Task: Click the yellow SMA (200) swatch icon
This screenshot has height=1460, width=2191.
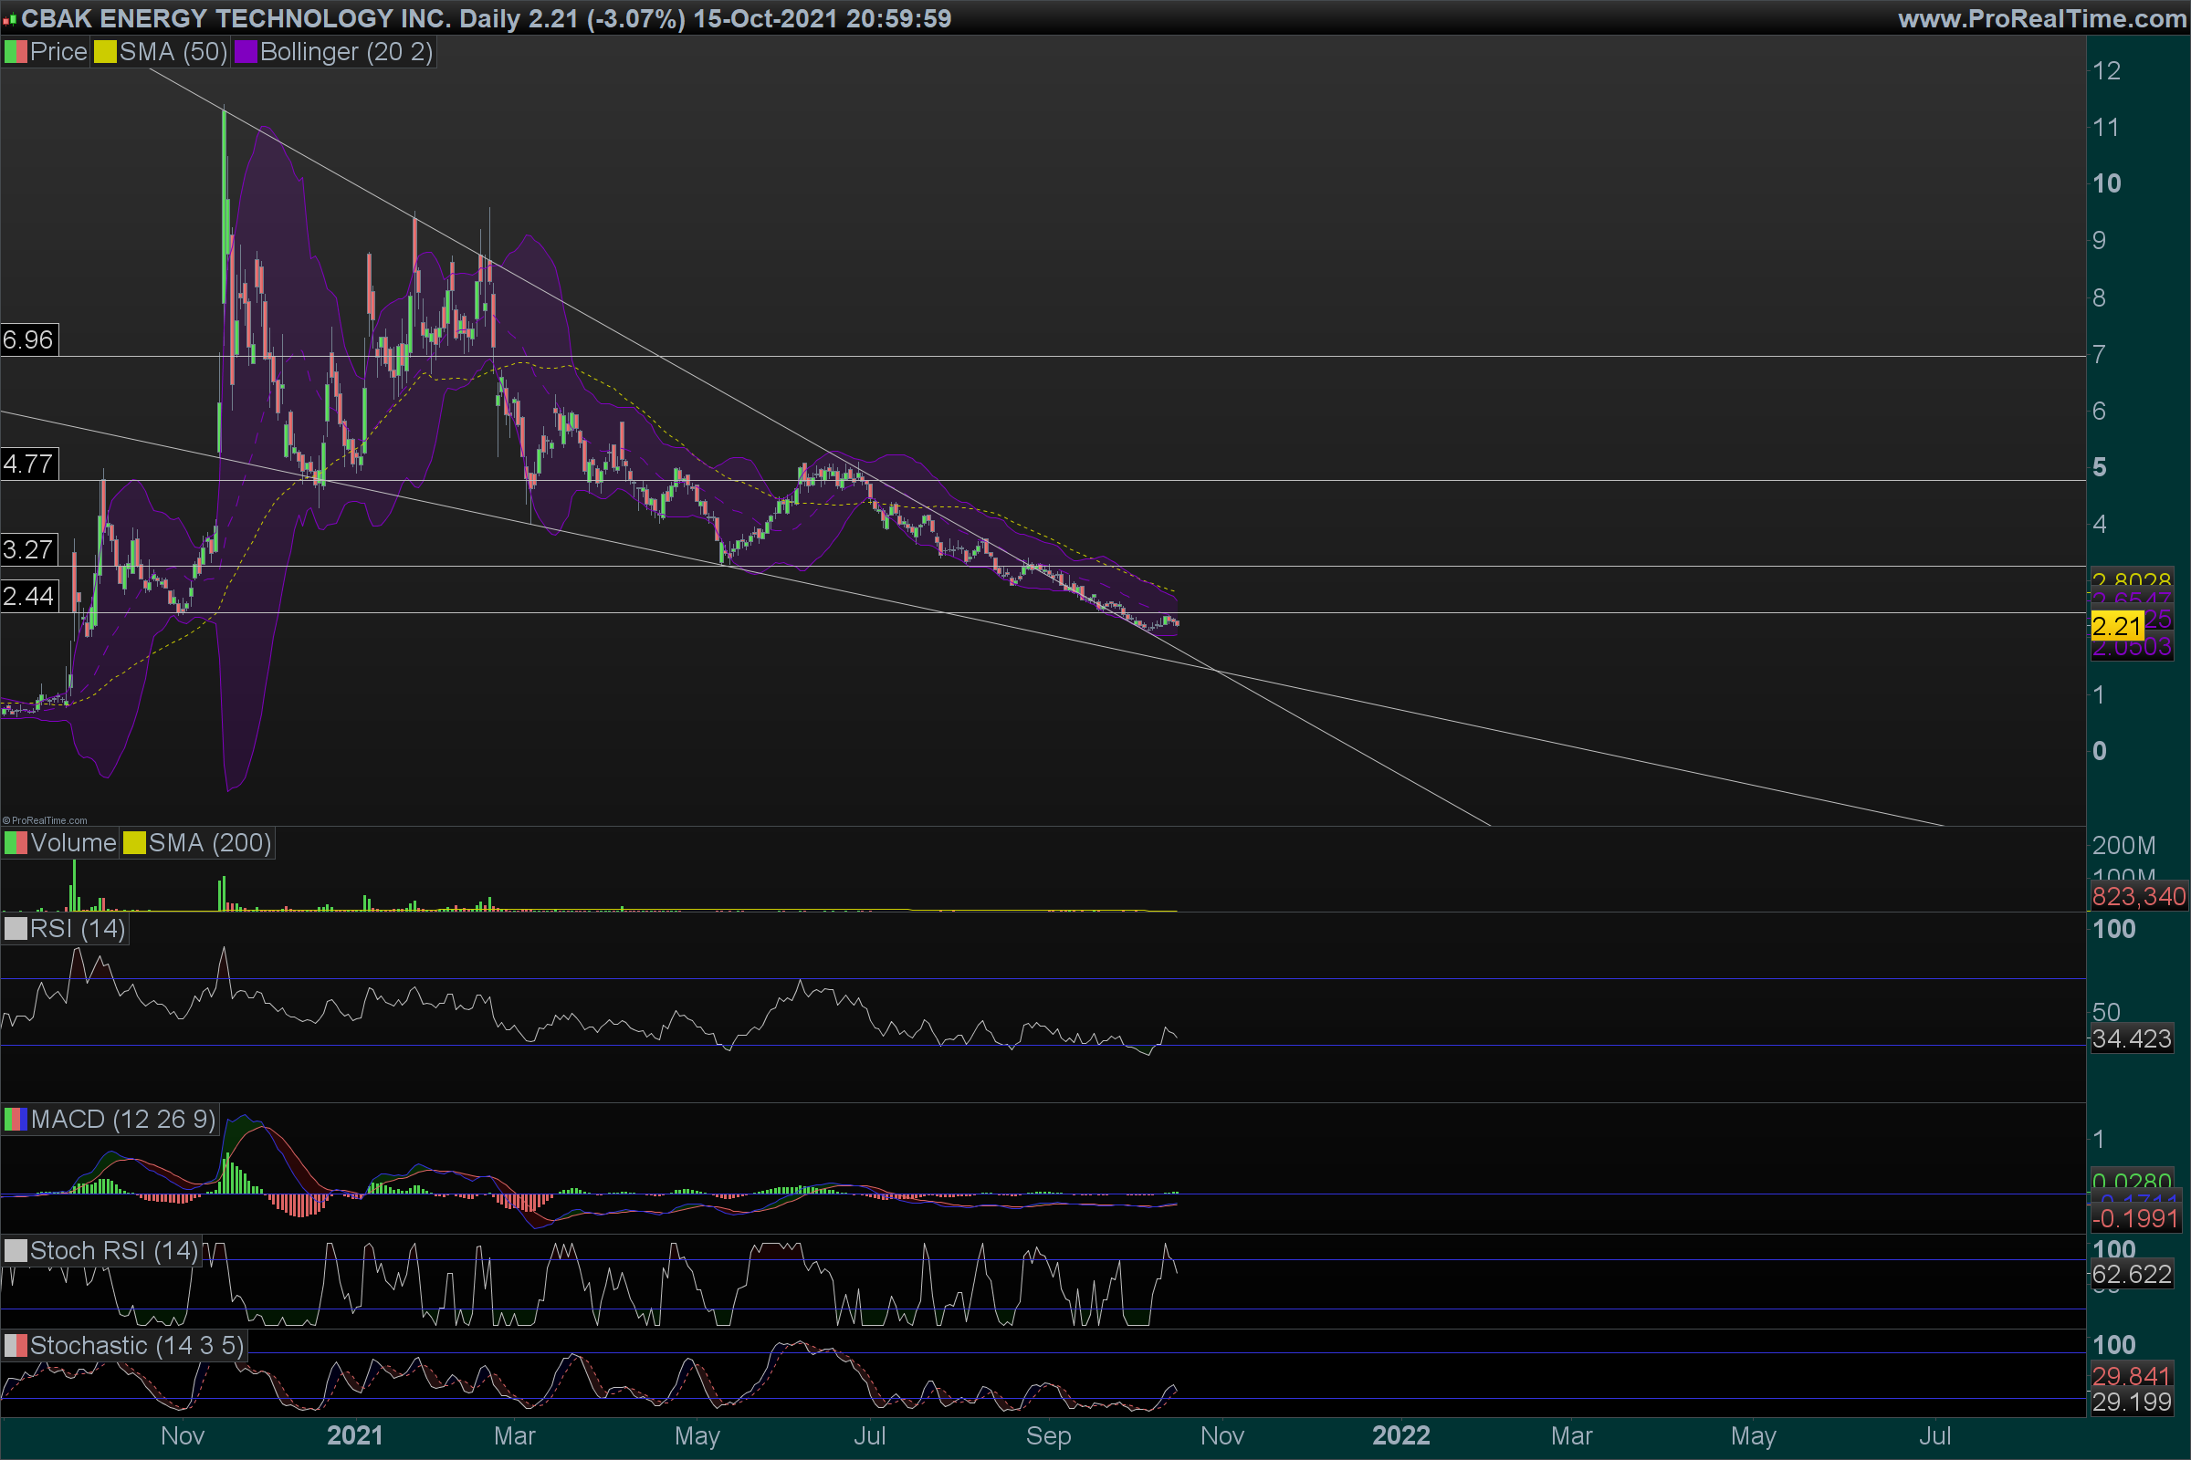Action: click(x=134, y=843)
